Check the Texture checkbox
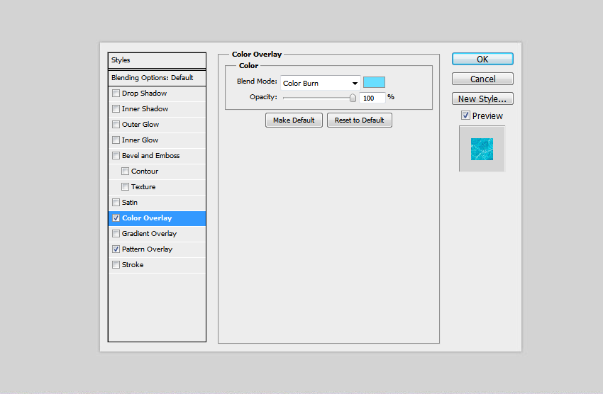 (125, 186)
